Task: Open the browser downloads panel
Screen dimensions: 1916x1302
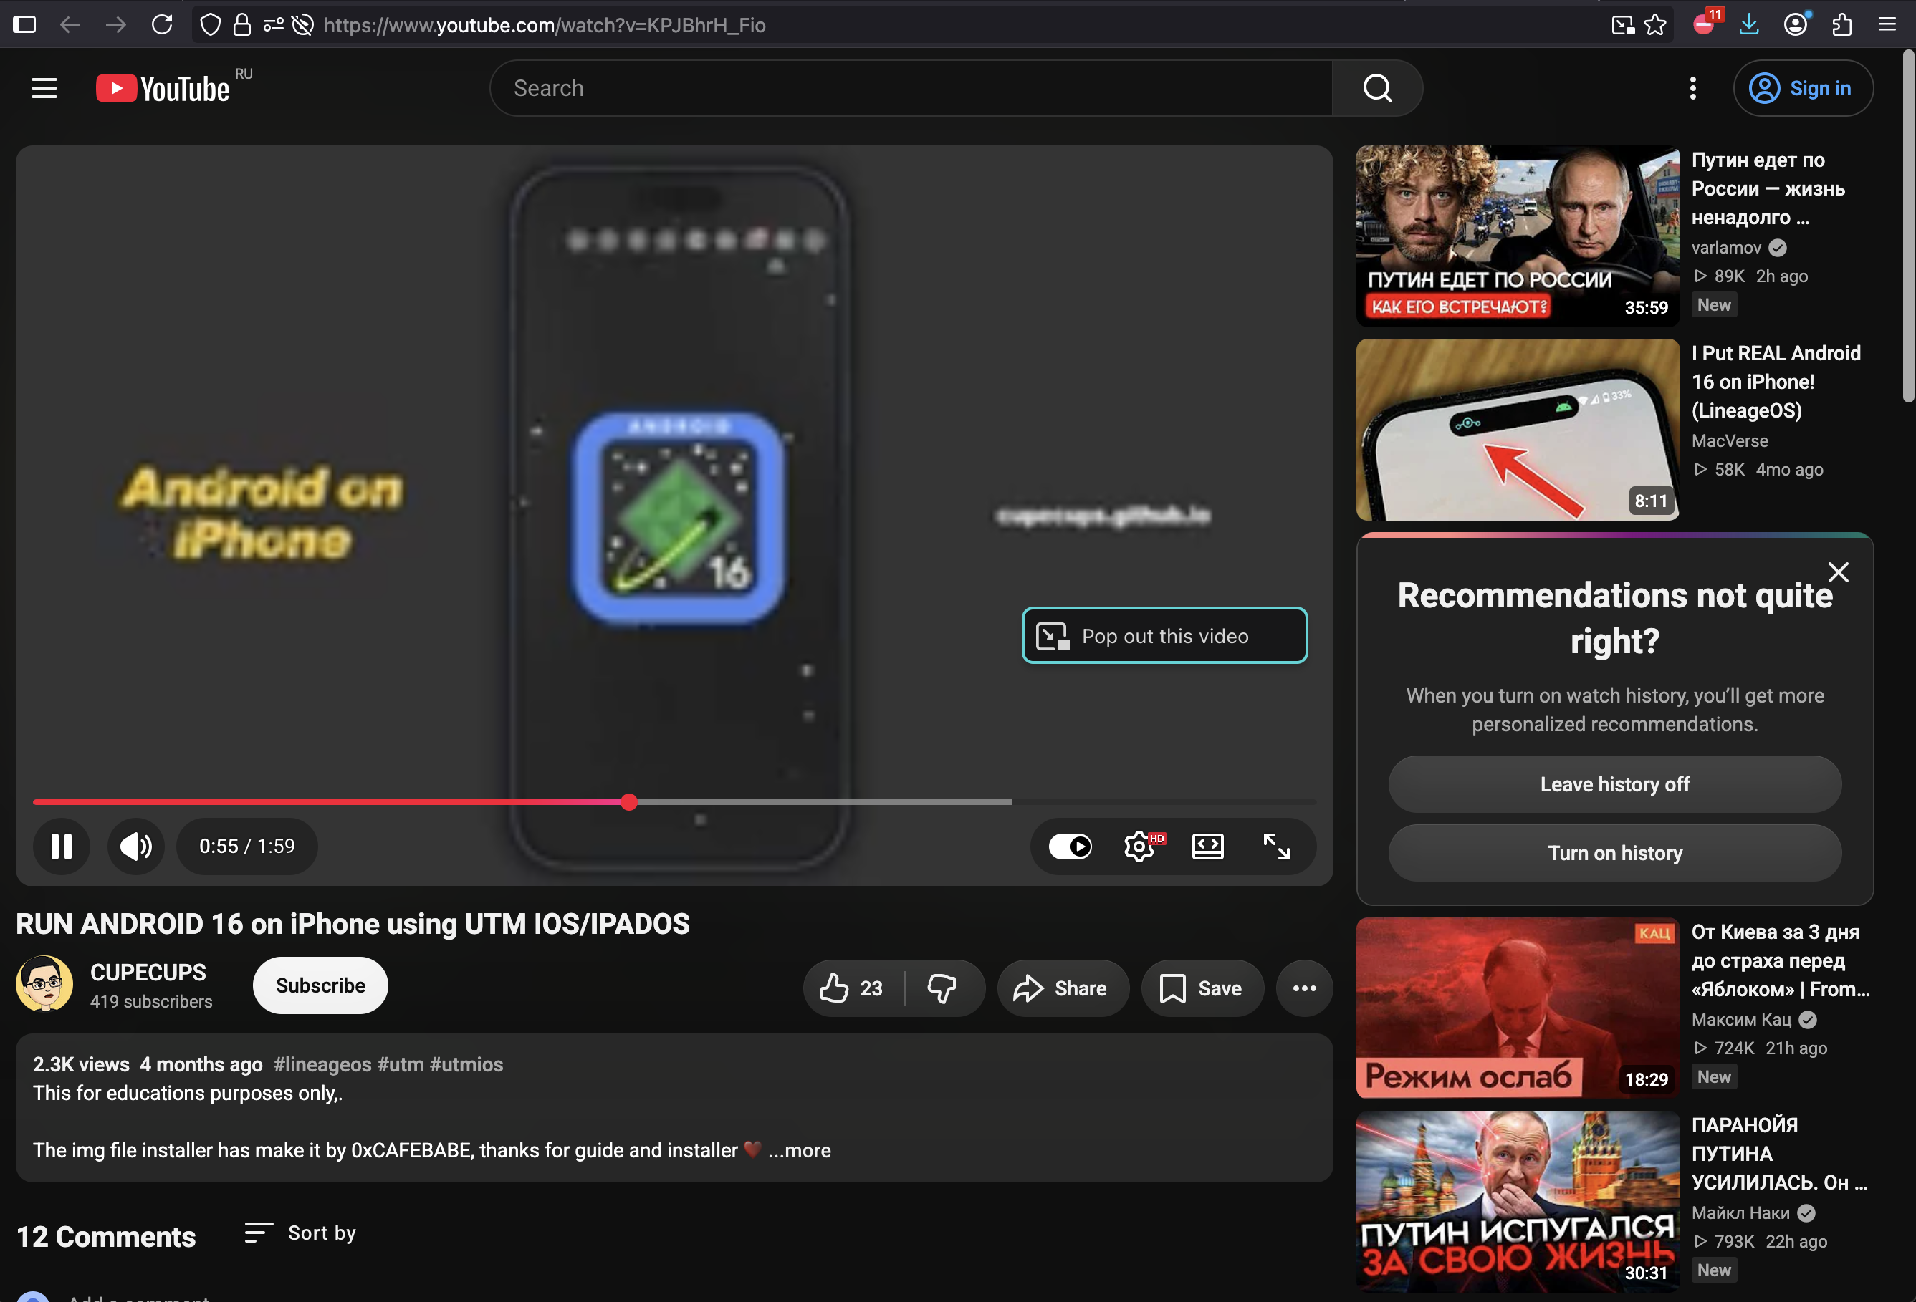Action: point(1750,25)
